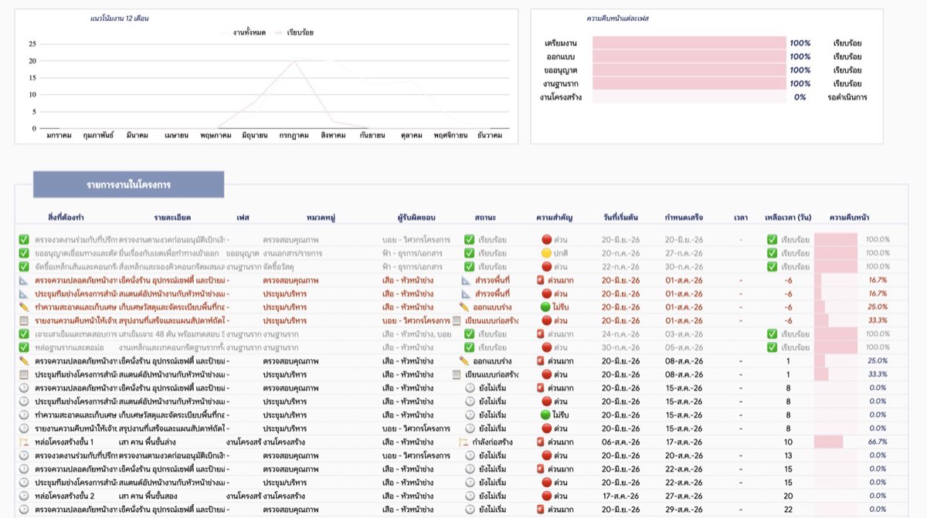The image size is (927, 518).
Task: Click the ด่วนมาก alarm icon in หล่อโครงสร้างชั้น 1 row
Action: point(541,442)
